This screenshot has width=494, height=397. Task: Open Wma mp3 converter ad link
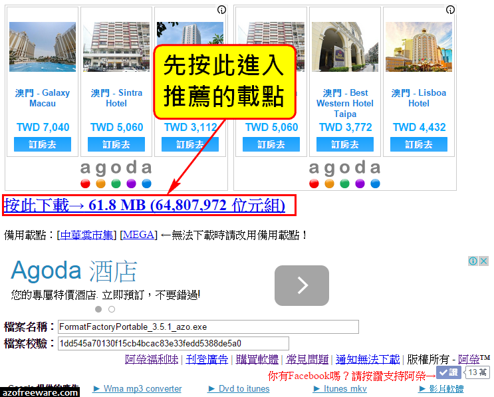point(138,389)
